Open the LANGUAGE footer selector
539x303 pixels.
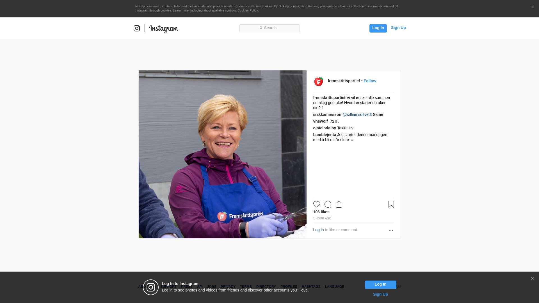point(334,287)
